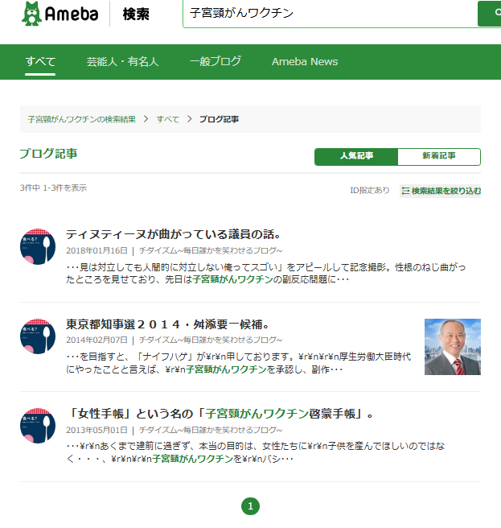
Task: Switch to the 芸能人・有名人 tab
Action: click(122, 62)
